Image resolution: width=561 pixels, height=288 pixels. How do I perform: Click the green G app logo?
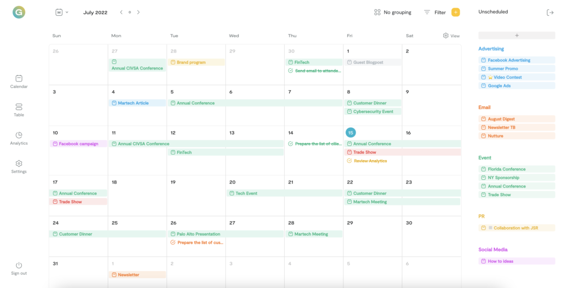point(19,11)
